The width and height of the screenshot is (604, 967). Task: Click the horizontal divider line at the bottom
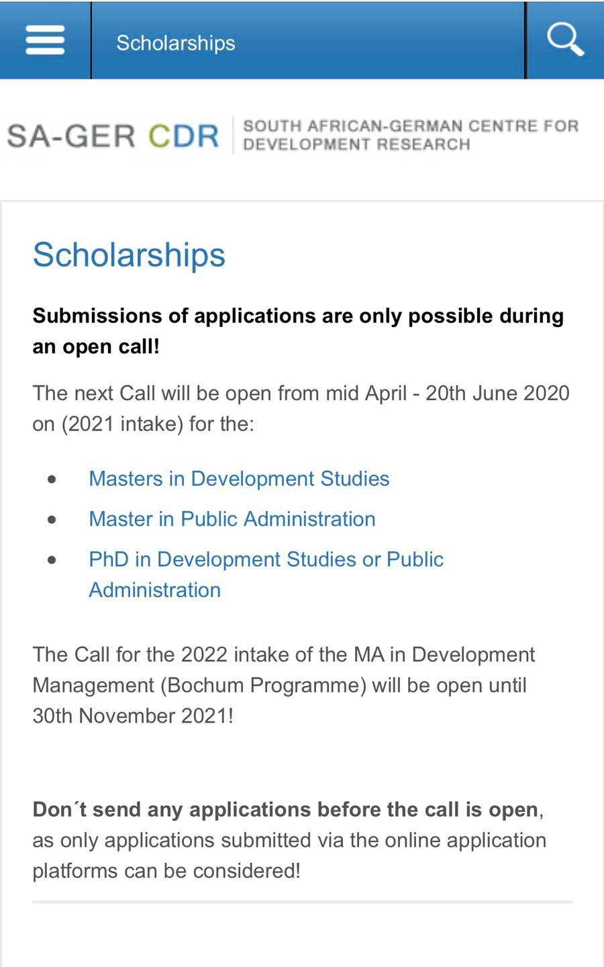coord(302,902)
